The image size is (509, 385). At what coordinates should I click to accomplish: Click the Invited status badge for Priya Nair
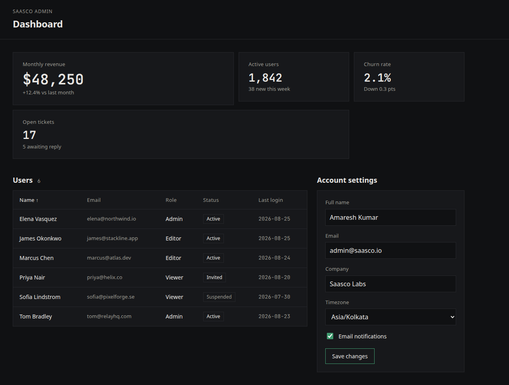click(214, 278)
